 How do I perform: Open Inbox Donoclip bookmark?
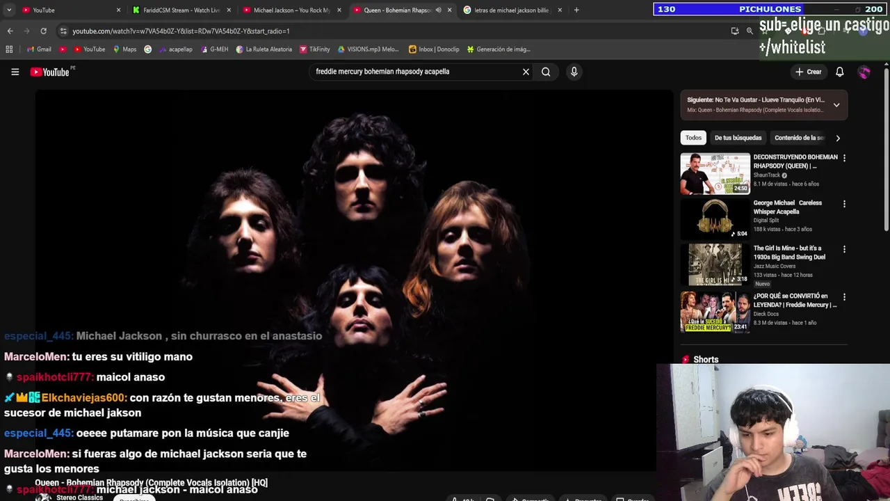[x=434, y=49]
